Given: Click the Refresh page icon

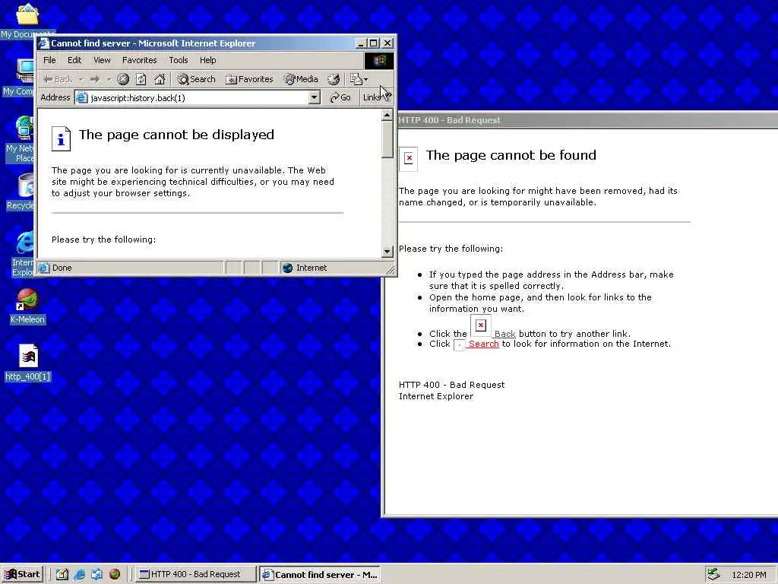Looking at the screenshot, I should coord(141,79).
